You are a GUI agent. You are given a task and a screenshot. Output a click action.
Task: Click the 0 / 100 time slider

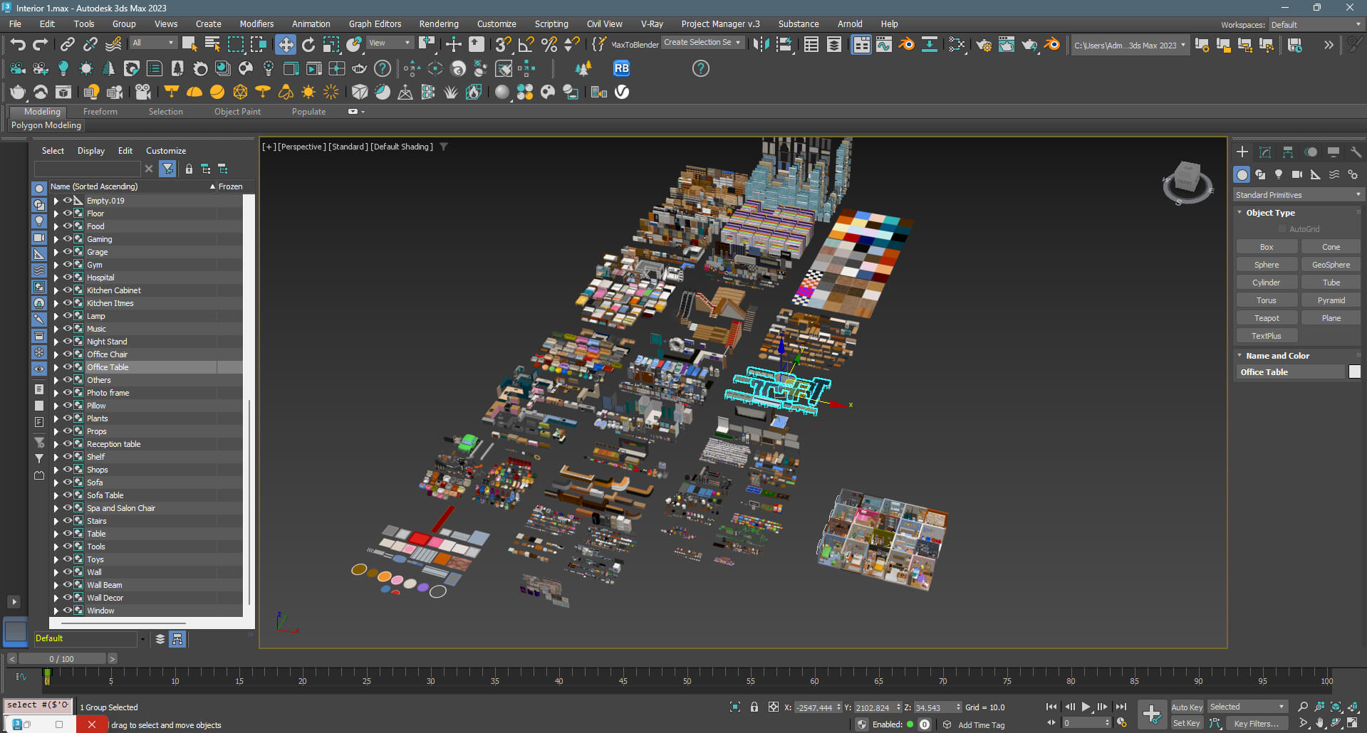pyautogui.click(x=62, y=659)
